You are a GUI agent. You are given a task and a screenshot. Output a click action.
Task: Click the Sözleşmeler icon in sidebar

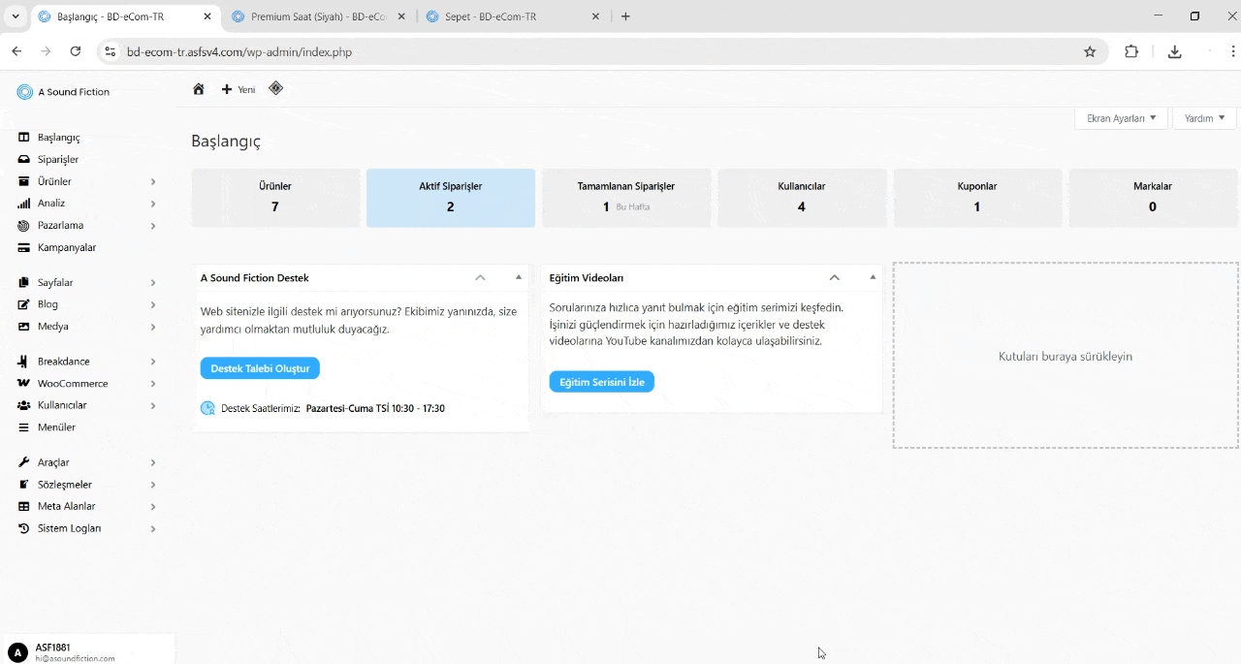pos(24,485)
